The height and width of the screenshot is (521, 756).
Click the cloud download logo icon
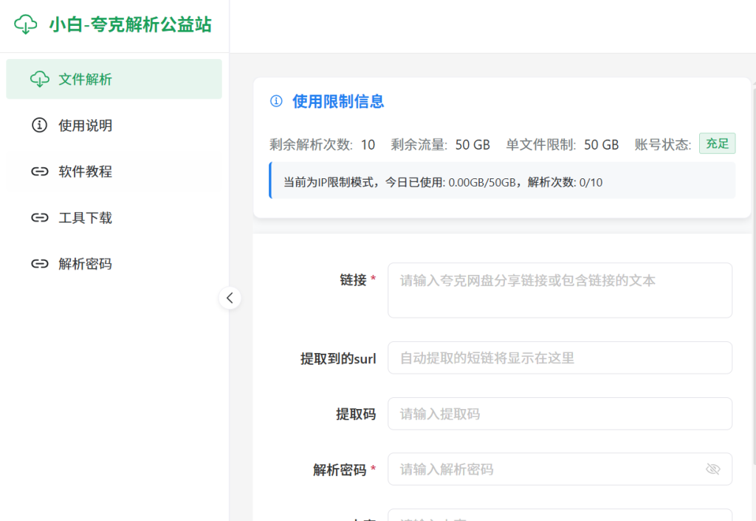pyautogui.click(x=26, y=24)
